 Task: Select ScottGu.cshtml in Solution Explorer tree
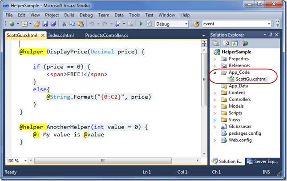point(251,79)
